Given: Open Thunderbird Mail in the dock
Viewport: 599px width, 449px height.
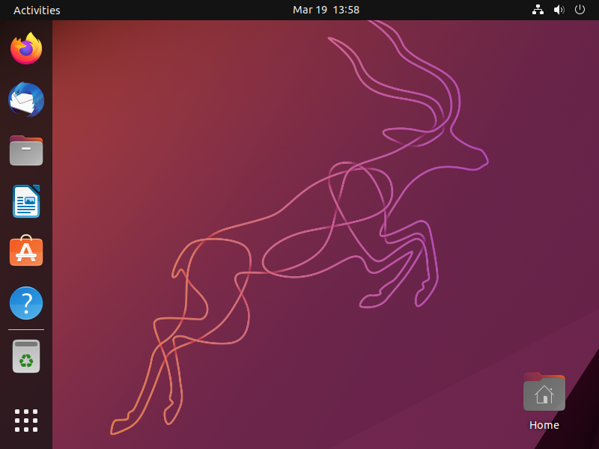Looking at the screenshot, I should click(x=26, y=100).
